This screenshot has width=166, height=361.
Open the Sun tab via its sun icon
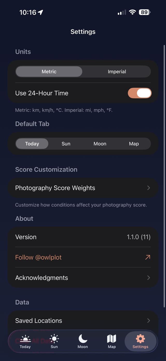[54, 338]
